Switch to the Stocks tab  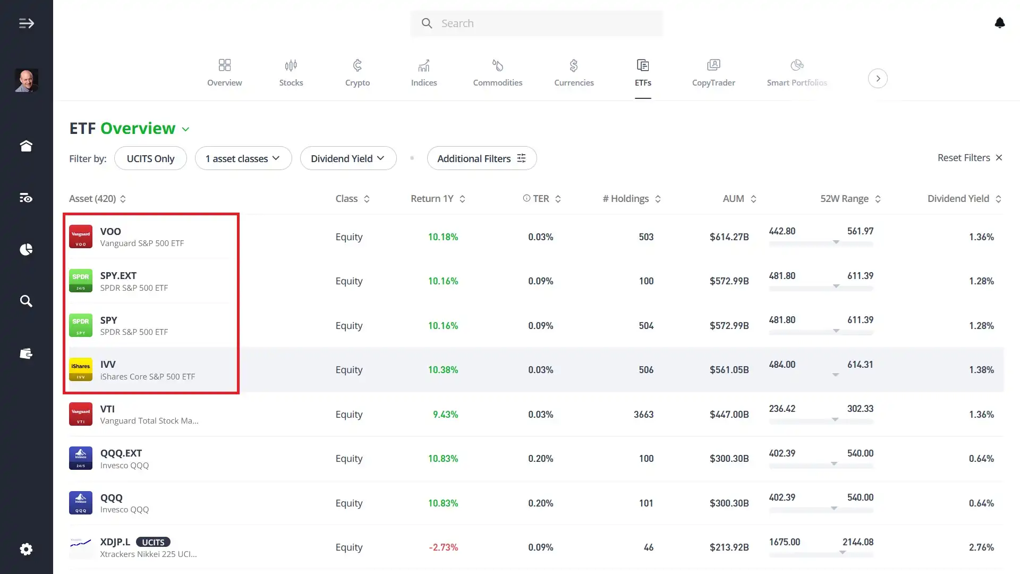[291, 73]
